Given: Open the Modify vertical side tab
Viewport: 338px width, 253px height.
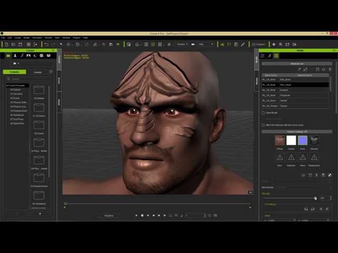Looking at the screenshot, I should pyautogui.click(x=256, y=60).
